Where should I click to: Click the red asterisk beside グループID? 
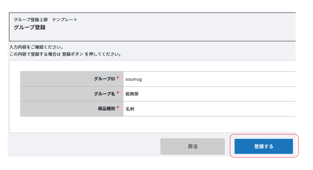coord(118,78)
